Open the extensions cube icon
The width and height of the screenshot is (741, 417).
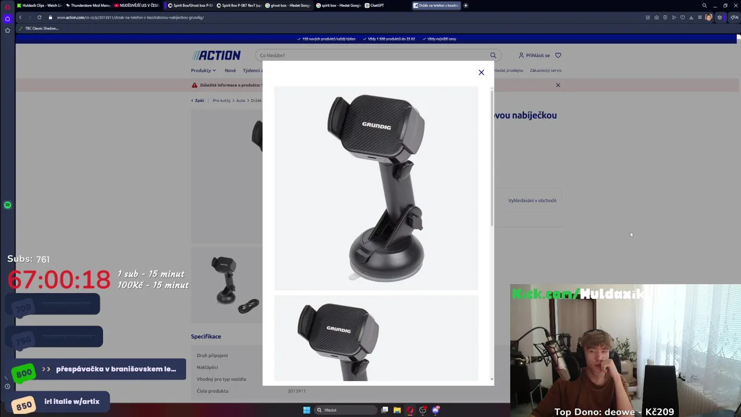click(720, 17)
